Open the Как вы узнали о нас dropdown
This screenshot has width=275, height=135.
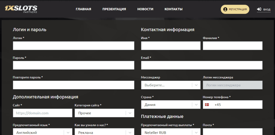pyautogui.click(x=104, y=132)
